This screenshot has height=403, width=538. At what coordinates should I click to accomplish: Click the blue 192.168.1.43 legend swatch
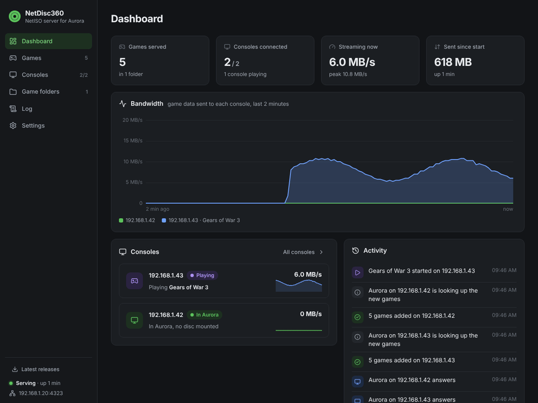pyautogui.click(x=164, y=221)
